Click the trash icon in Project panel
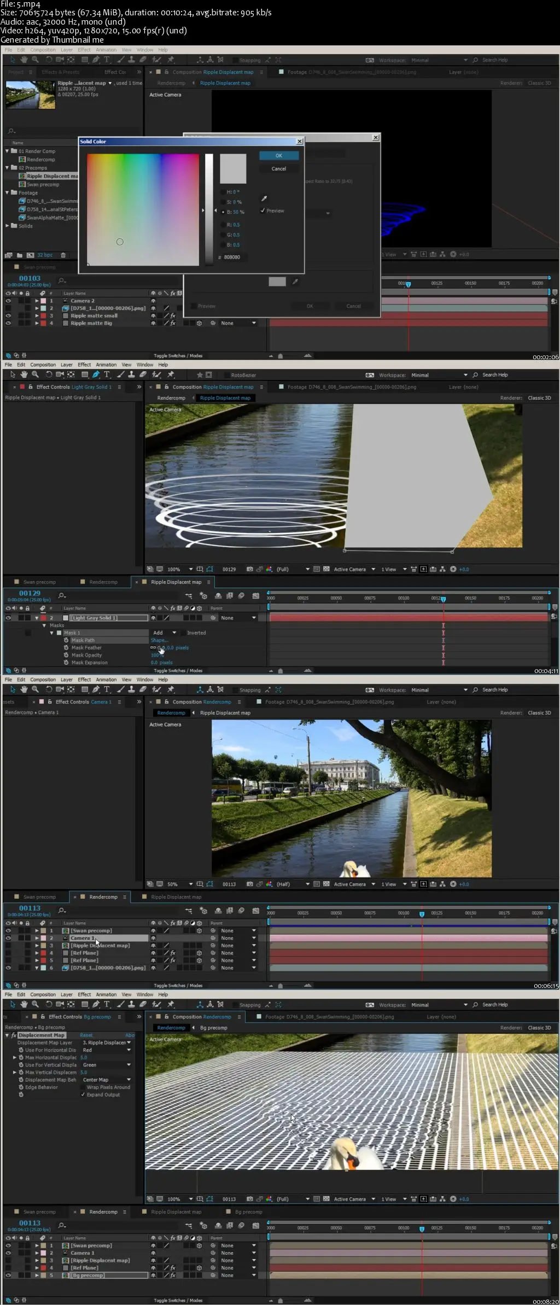 coord(63,255)
